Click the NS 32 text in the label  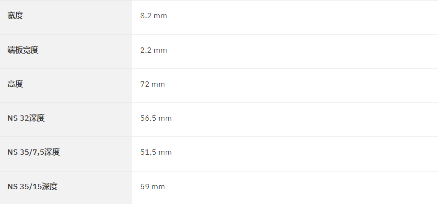18,118
